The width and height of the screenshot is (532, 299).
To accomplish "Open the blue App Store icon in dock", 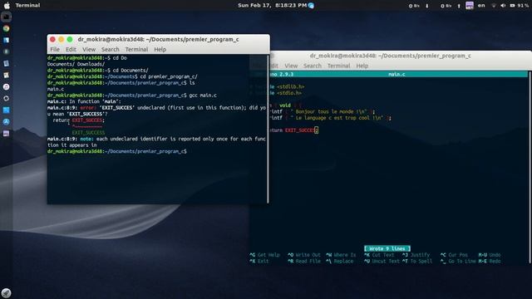I will (x=6, y=122).
